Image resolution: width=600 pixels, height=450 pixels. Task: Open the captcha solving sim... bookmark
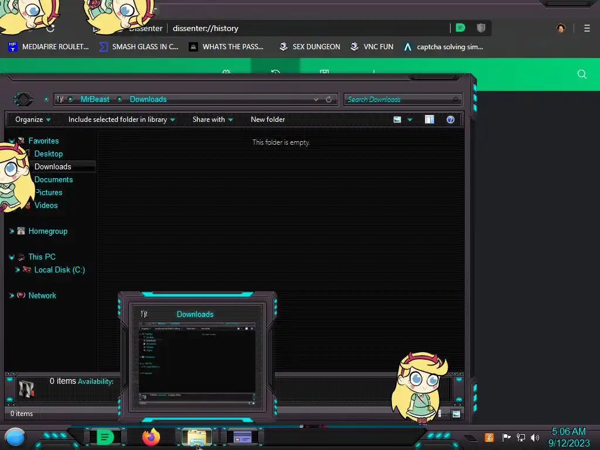coord(444,47)
